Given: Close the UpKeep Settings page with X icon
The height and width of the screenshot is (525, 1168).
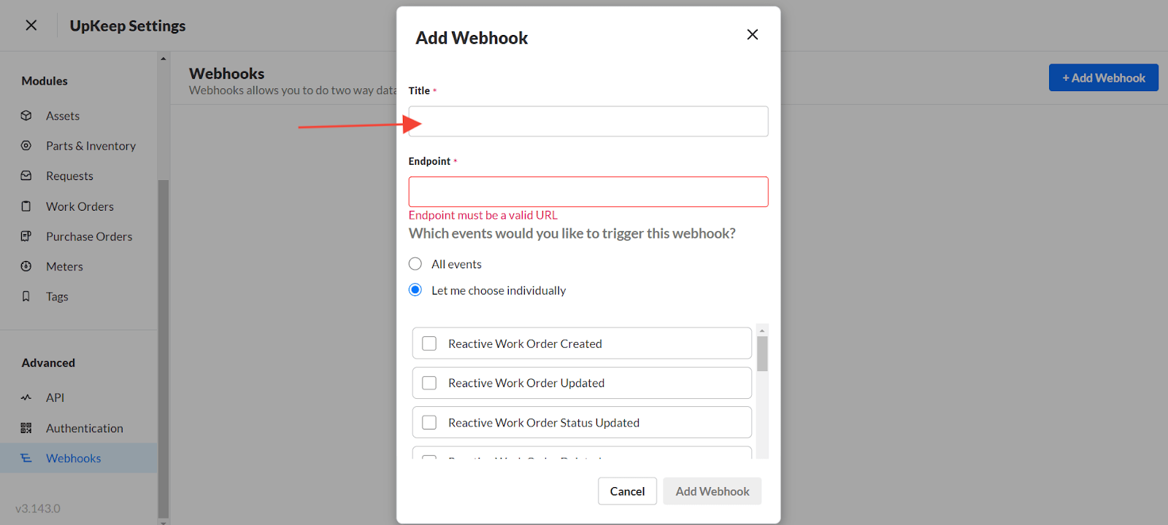Looking at the screenshot, I should (x=31, y=26).
